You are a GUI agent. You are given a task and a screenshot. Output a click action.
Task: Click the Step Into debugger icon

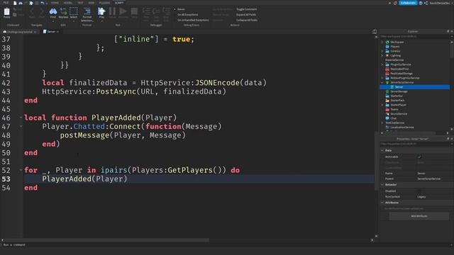(x=146, y=11)
